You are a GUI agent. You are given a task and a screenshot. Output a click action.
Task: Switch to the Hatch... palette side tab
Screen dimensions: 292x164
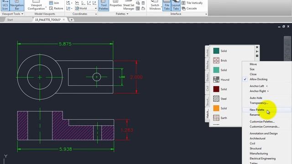coord(207,113)
